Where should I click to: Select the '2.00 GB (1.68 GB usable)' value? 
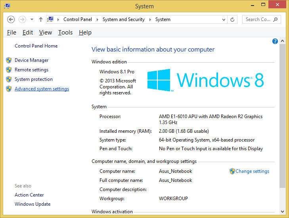point(184,131)
